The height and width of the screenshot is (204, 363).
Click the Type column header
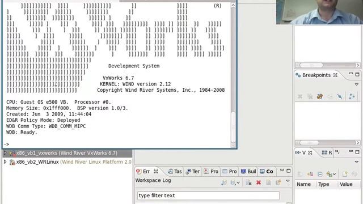pos(323,184)
